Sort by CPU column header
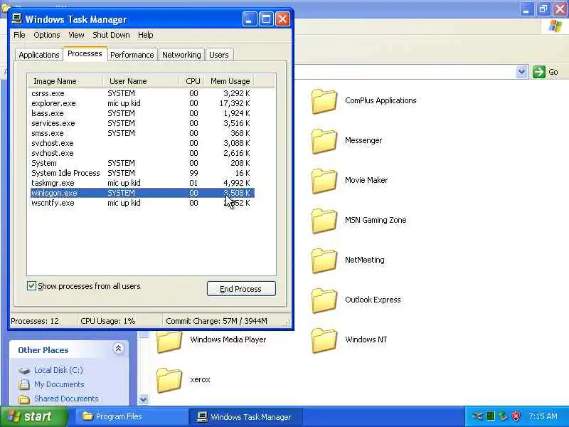This screenshot has height=427, width=569. point(191,81)
